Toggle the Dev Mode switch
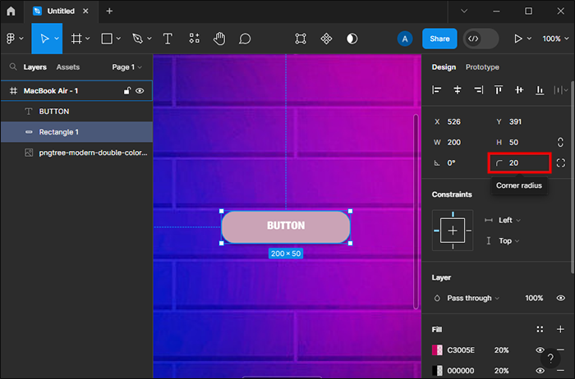 [x=481, y=39]
